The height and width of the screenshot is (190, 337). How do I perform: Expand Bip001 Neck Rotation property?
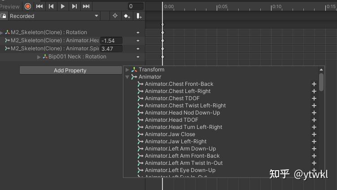click(x=39, y=57)
